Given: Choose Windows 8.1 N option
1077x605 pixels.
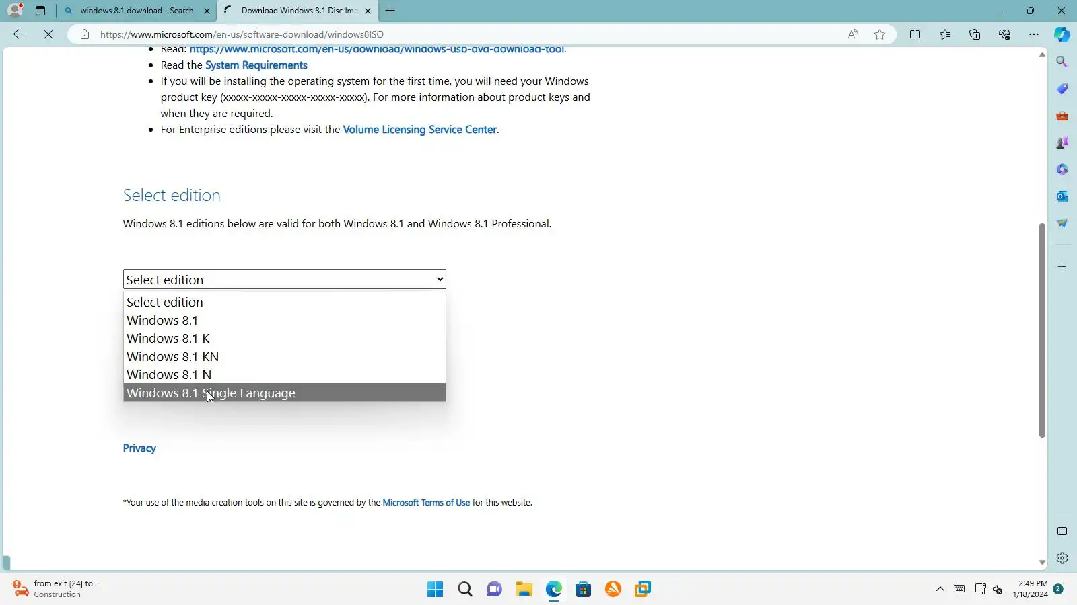Looking at the screenshot, I should click(x=285, y=375).
